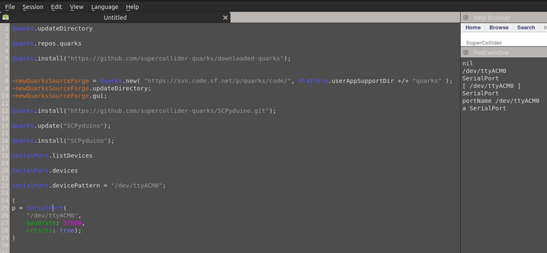547x253 pixels.
Task: Close the Untitled document tab
Action: (x=226, y=18)
